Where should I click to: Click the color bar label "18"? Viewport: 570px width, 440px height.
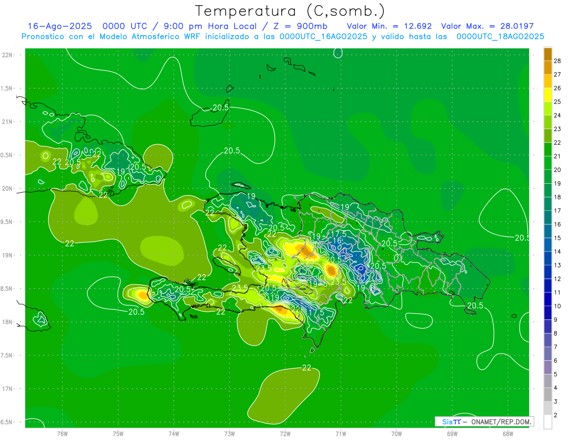point(557,197)
